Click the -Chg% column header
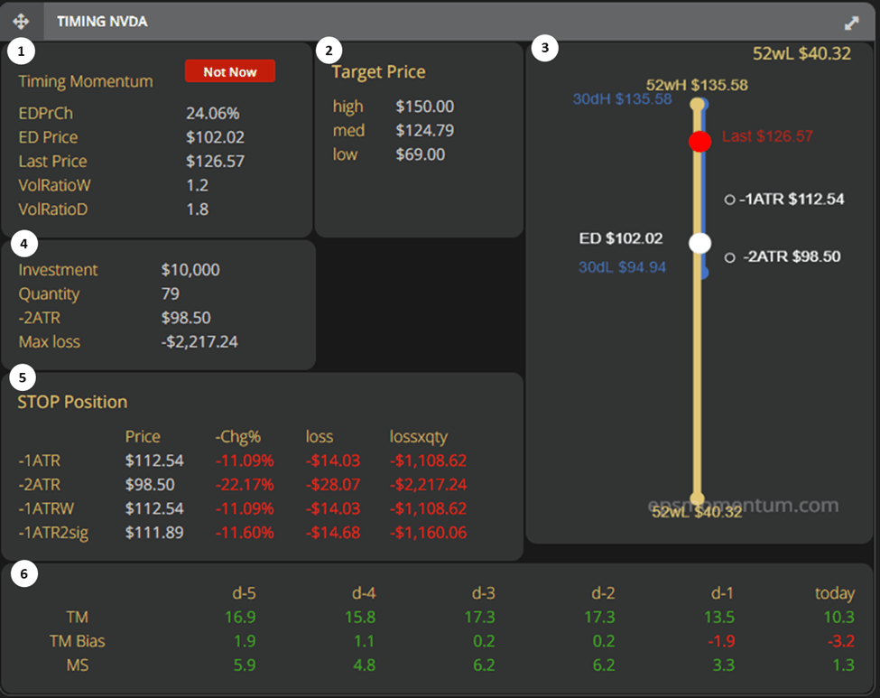This screenshot has height=698, width=880. [238, 437]
